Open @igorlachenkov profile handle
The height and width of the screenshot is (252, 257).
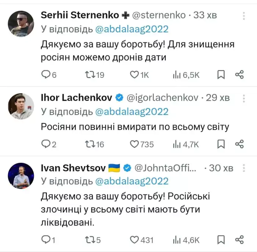(162, 98)
